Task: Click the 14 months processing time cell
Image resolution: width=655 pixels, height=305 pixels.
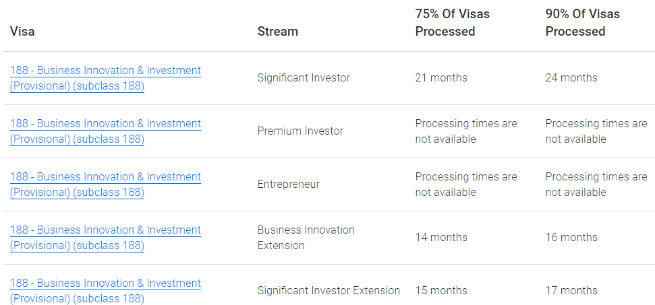Action: (441, 238)
